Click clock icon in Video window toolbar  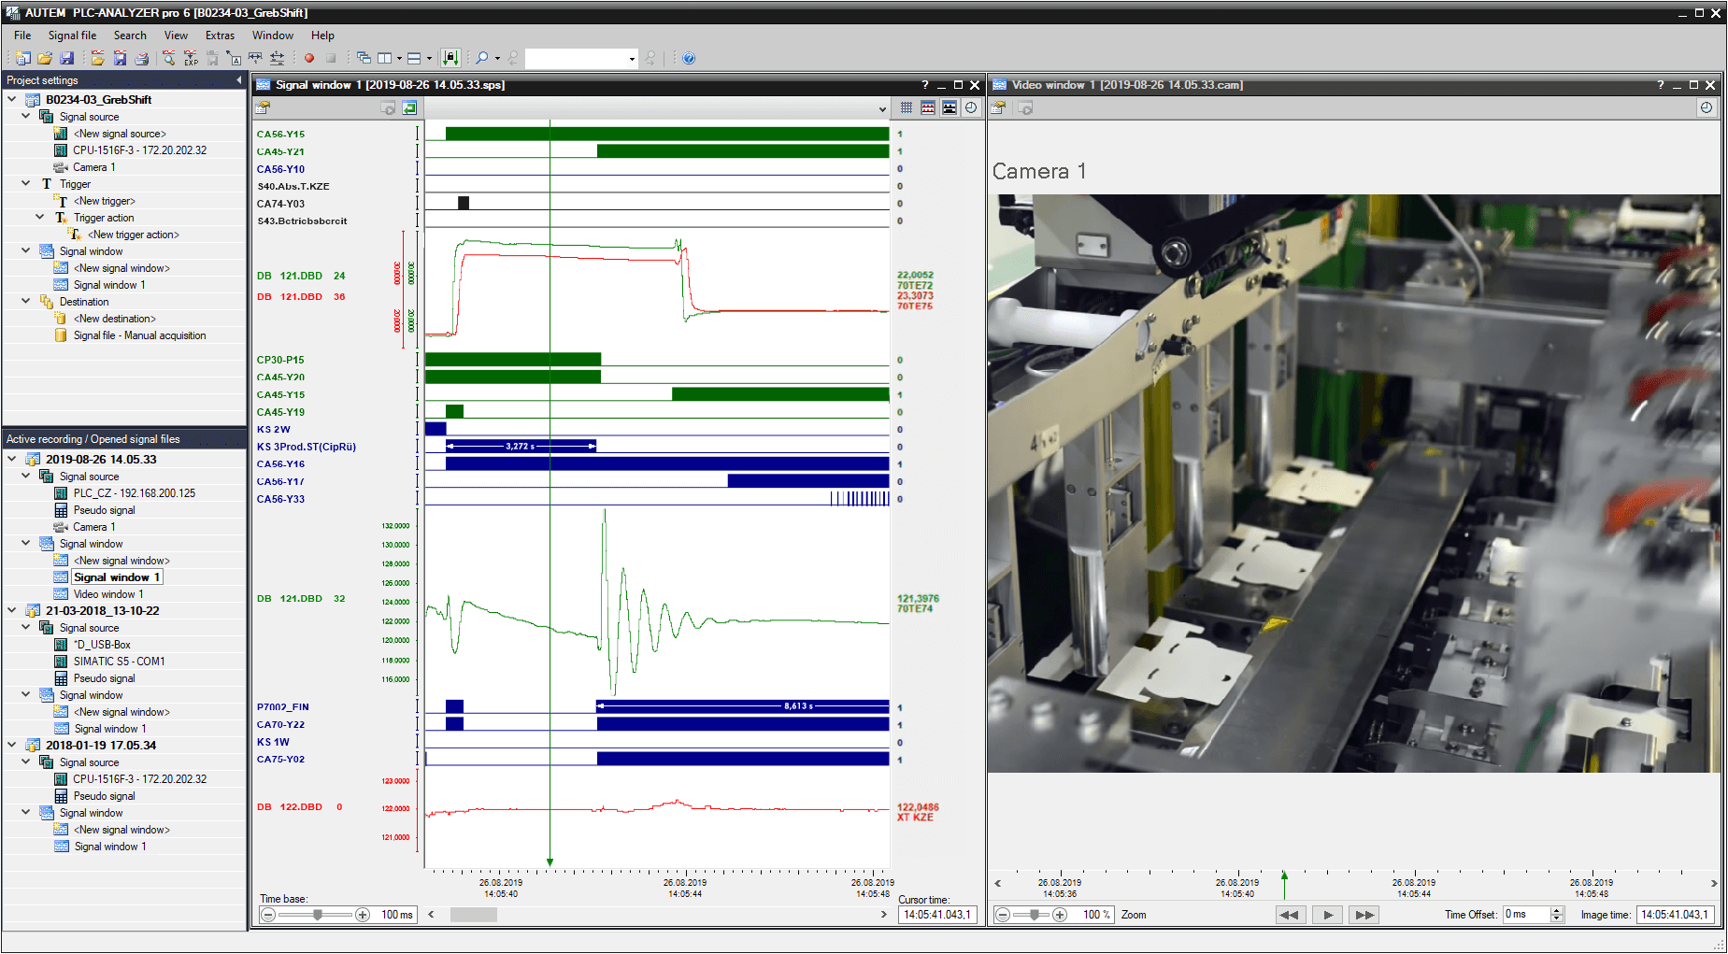1707,108
